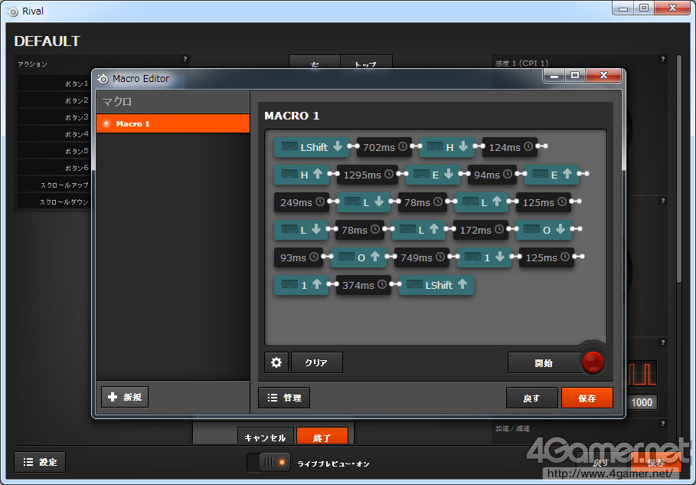Toggle the live preview switch
This screenshot has width=696, height=485.
click(269, 462)
